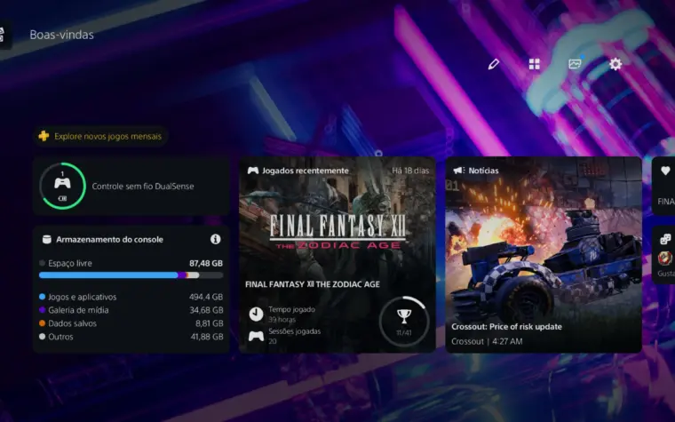Open the background image picker icon
Screen dimensions: 675x422
[576, 64]
